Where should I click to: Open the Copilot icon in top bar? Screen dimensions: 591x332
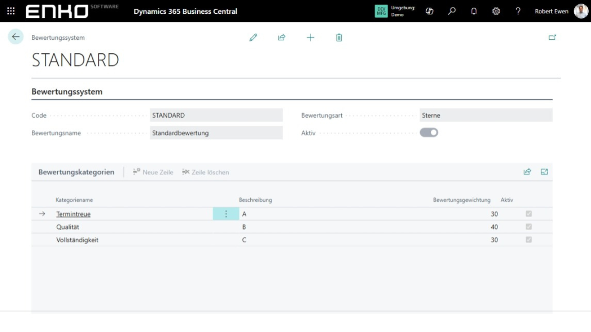coord(429,11)
